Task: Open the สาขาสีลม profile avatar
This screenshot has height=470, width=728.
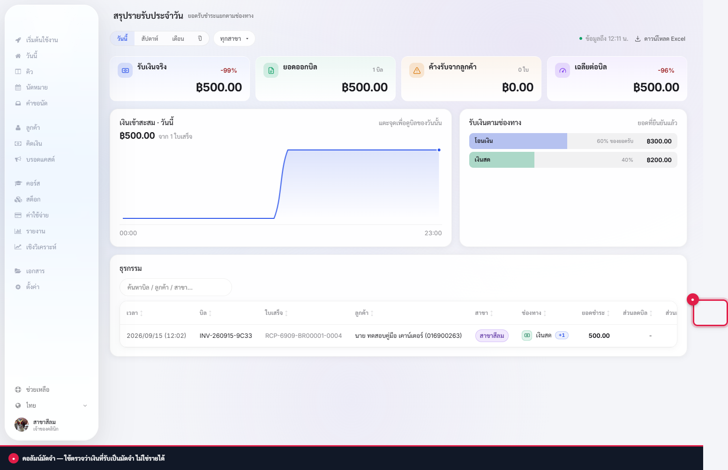Action: tap(22, 425)
